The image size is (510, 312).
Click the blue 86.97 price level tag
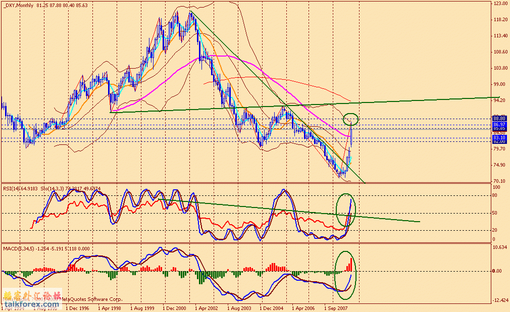tap(499, 125)
